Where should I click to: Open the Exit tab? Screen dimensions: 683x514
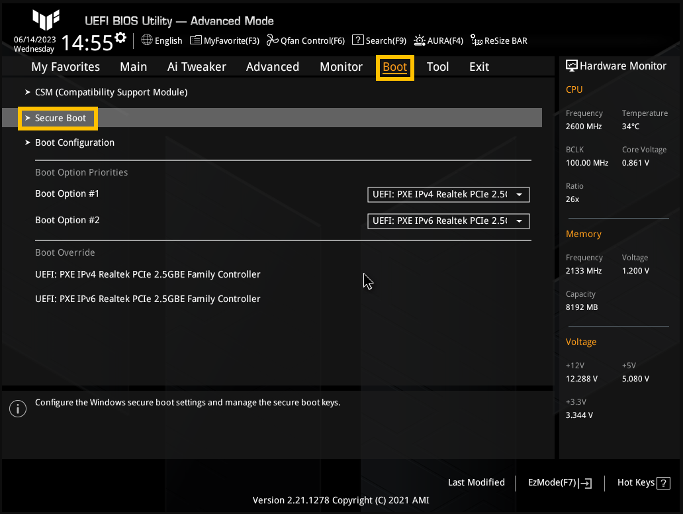coord(478,67)
